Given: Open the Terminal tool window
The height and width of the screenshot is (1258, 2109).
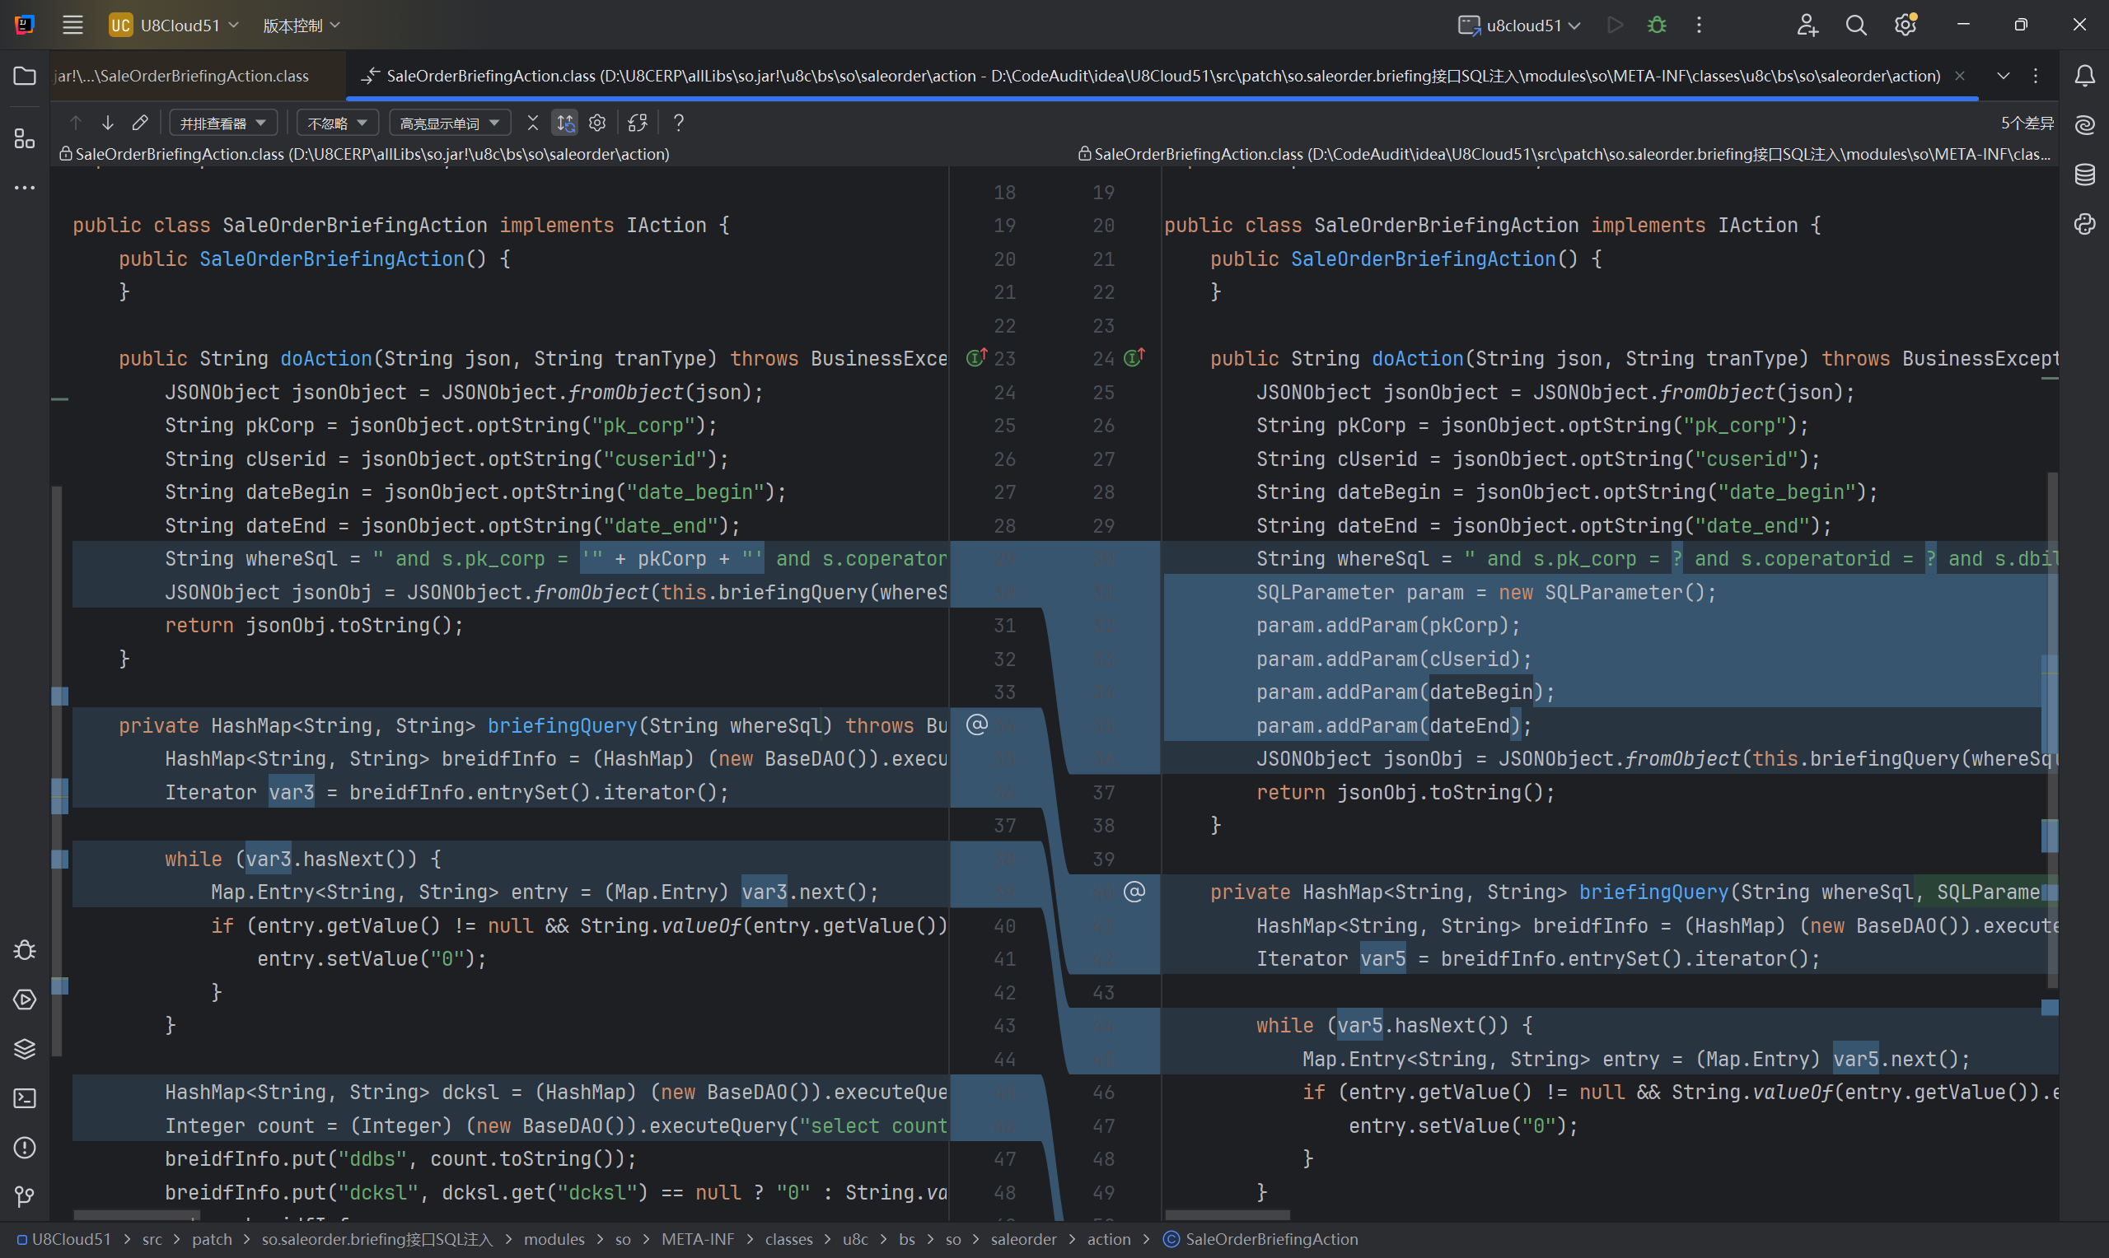Looking at the screenshot, I should [25, 1097].
